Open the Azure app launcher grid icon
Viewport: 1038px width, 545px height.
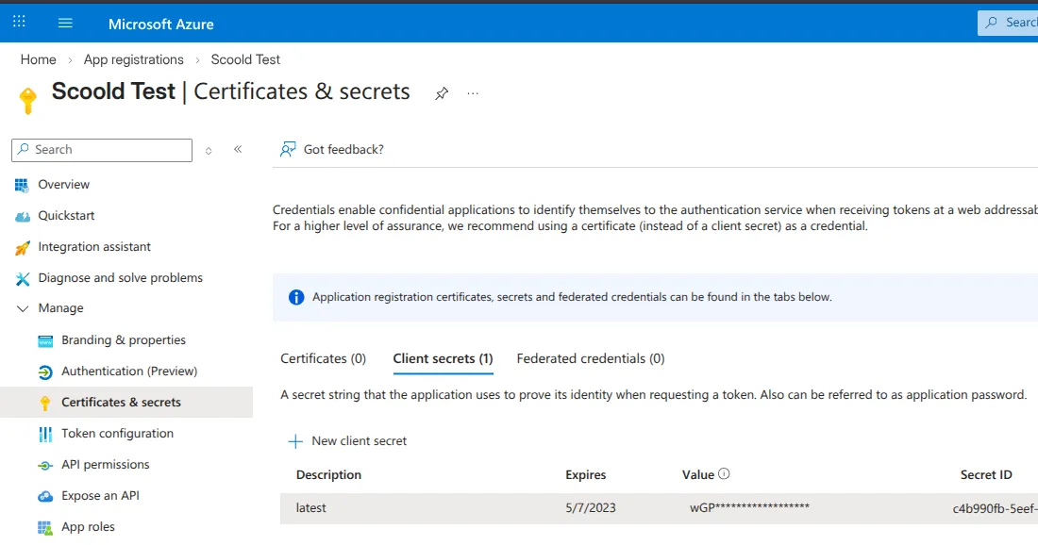(x=19, y=23)
